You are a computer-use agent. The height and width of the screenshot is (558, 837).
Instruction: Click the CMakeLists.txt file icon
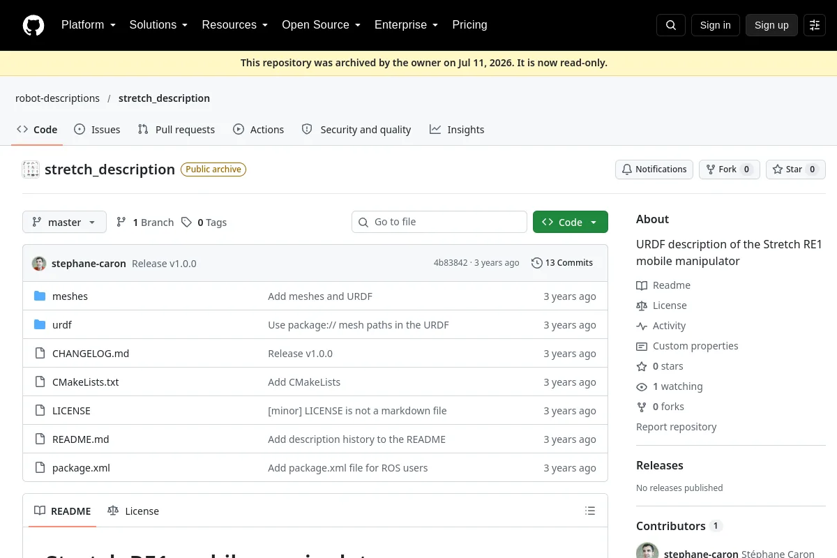pyautogui.click(x=40, y=382)
